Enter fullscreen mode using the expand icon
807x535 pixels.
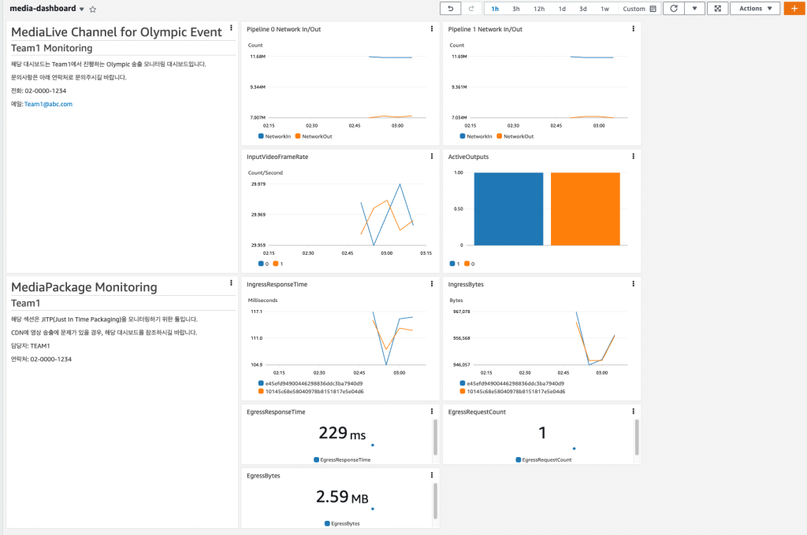coord(718,8)
